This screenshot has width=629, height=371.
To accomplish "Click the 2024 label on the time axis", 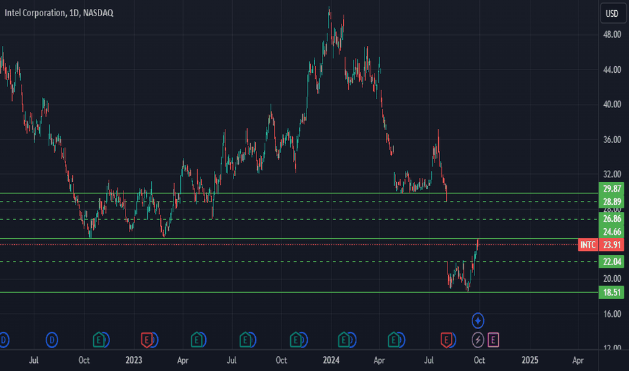I will pyautogui.click(x=331, y=360).
